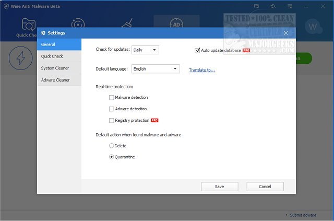334x221 pixels.
Task: Open the System Cleaner broom icon in main window
Action: click(127, 23)
